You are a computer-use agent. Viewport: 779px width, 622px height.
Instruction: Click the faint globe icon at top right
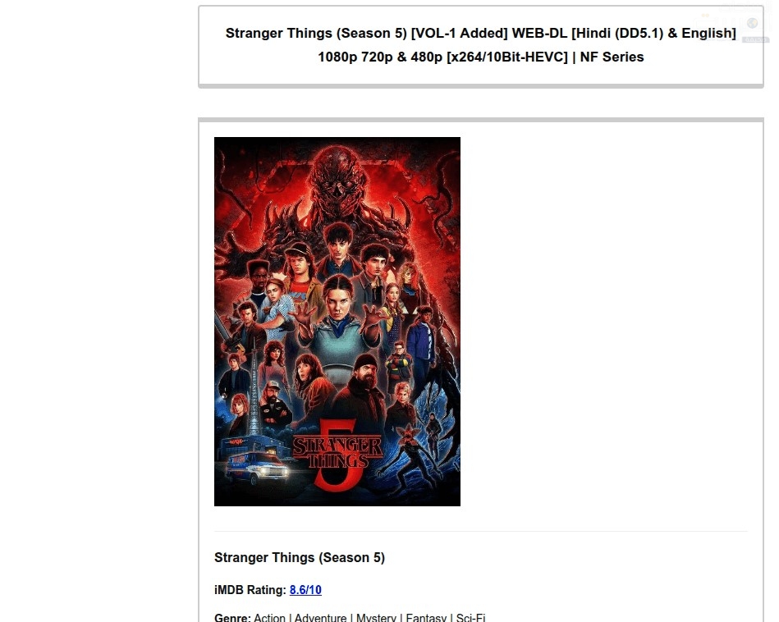click(752, 23)
